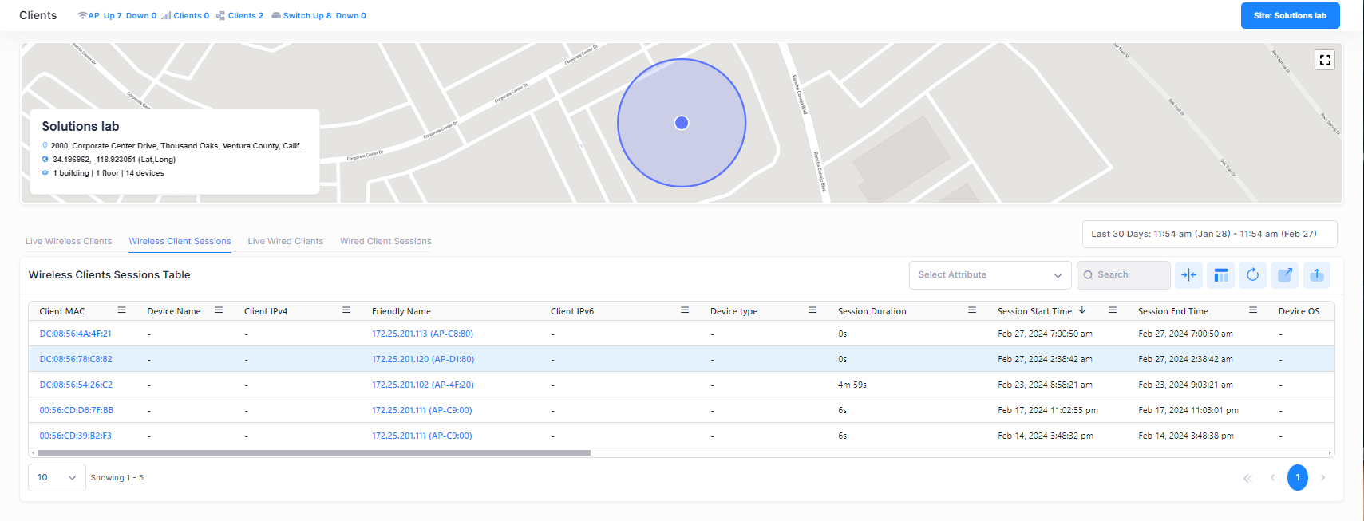This screenshot has height=521, width=1364.
Task: Expand the map to fullscreen
Action: 1324,61
